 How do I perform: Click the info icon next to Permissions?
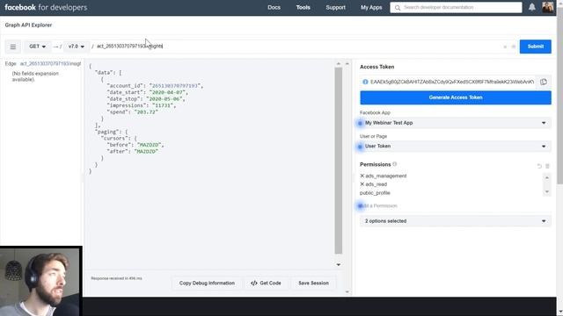point(395,164)
